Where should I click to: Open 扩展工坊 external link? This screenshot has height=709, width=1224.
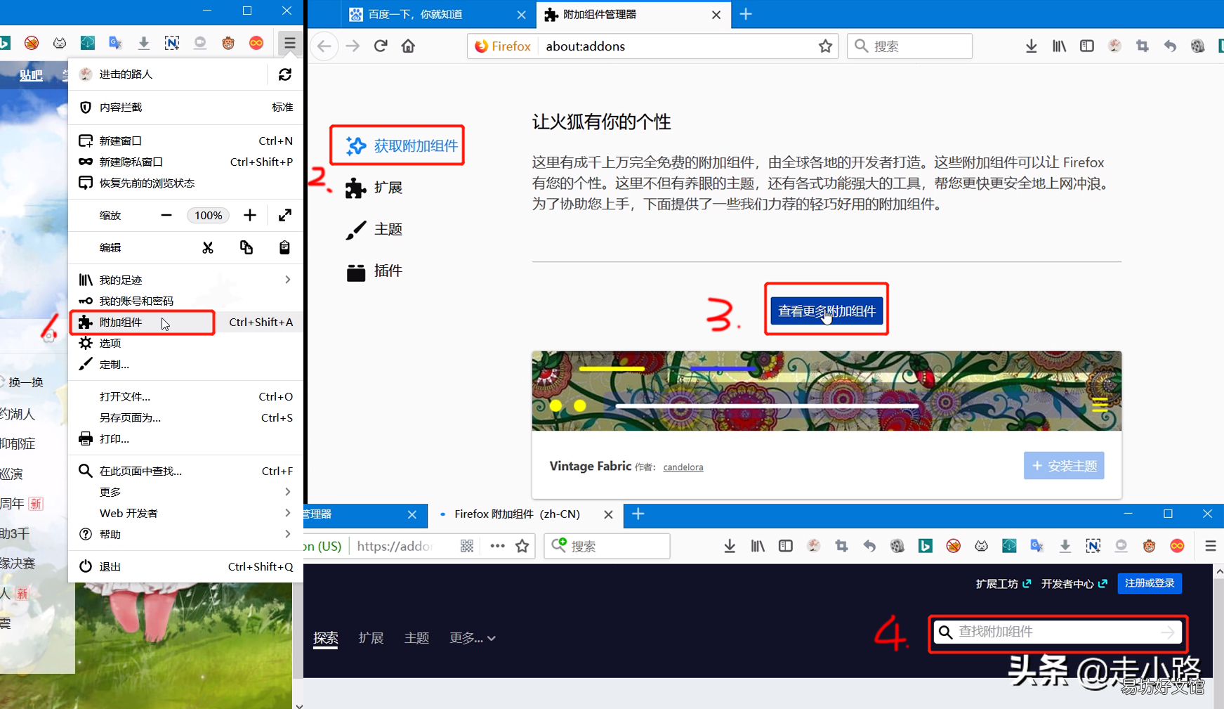(1003, 584)
